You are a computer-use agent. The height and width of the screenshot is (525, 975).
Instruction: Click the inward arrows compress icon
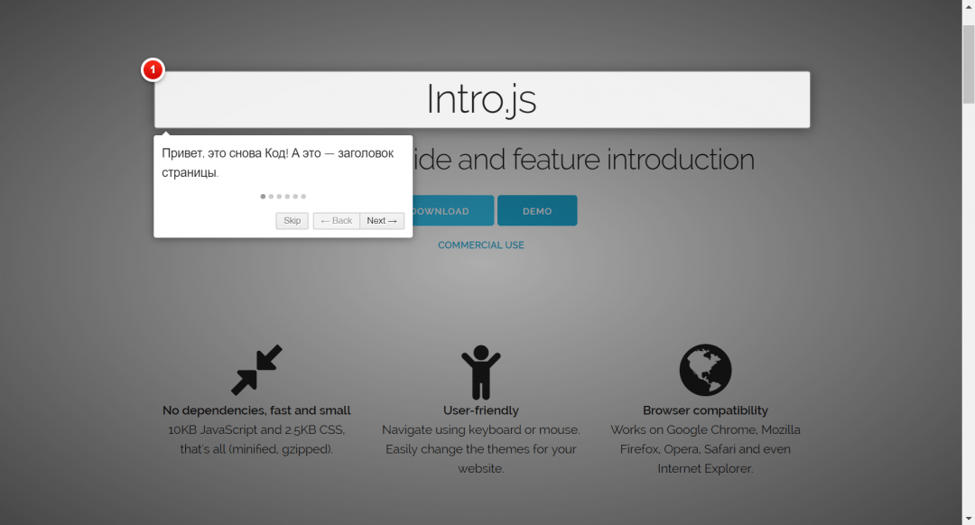click(x=256, y=370)
